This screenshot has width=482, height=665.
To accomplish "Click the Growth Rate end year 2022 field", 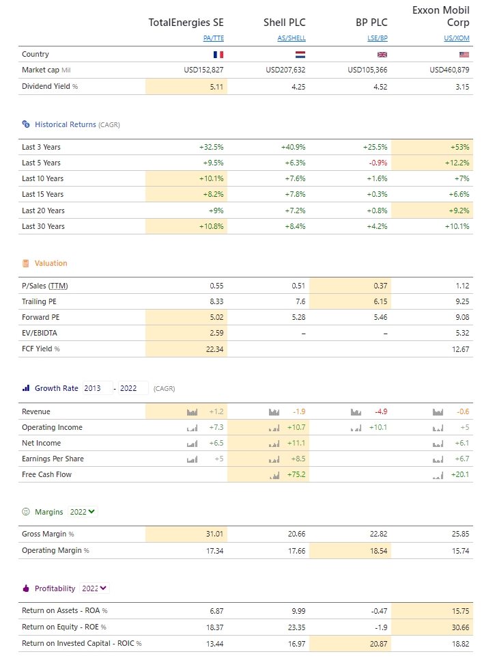I will tap(132, 388).
